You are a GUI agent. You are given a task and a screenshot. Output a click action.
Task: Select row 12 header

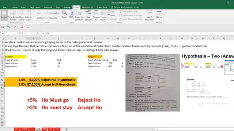click(x=2, y=80)
